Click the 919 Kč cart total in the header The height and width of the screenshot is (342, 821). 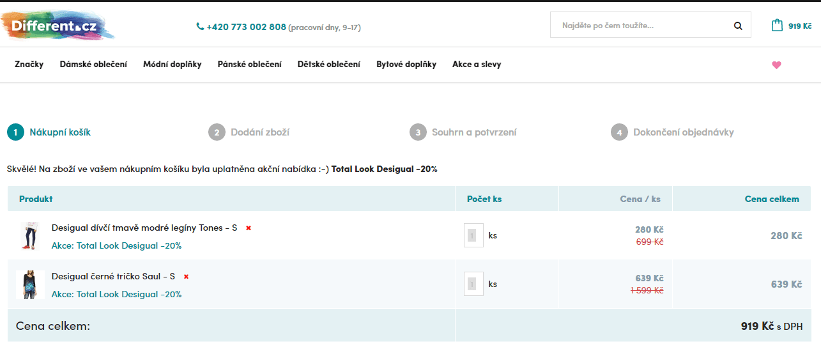[800, 26]
